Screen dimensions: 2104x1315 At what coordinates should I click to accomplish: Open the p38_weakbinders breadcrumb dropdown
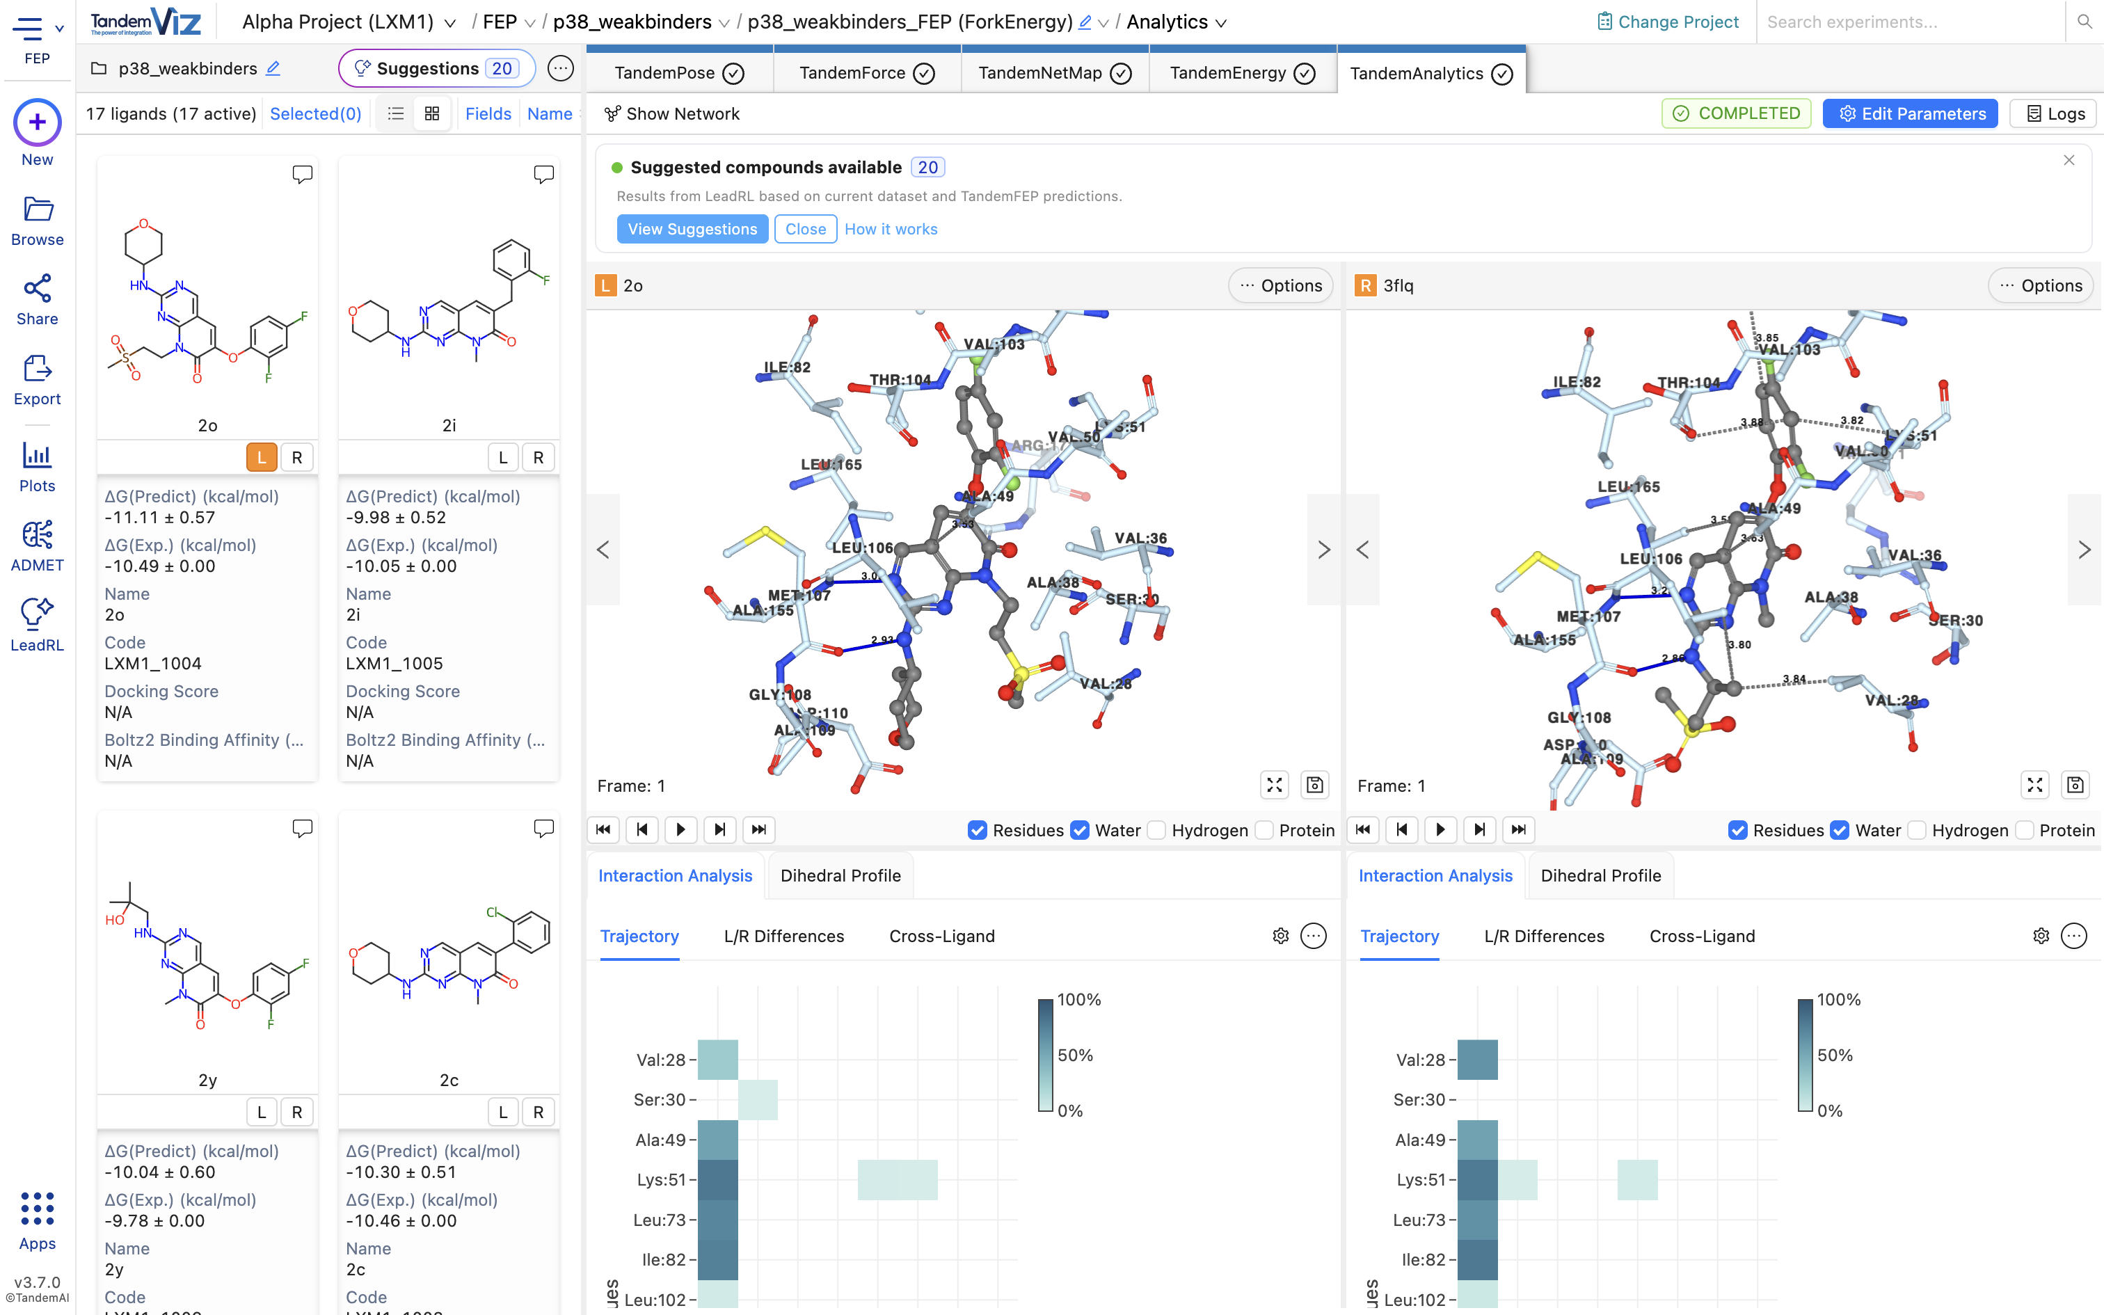click(724, 22)
